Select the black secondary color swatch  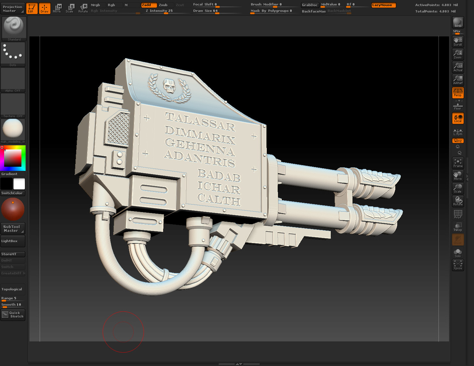(6, 184)
